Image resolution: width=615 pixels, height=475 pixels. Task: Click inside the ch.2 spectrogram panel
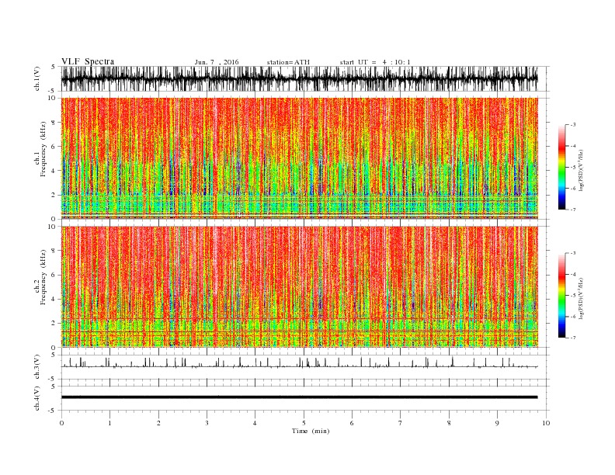(x=299, y=286)
